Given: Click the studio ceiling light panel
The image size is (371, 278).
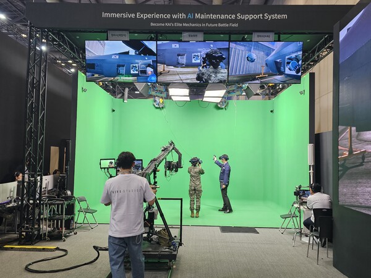Looking at the screenshot, I should [x=179, y=92].
